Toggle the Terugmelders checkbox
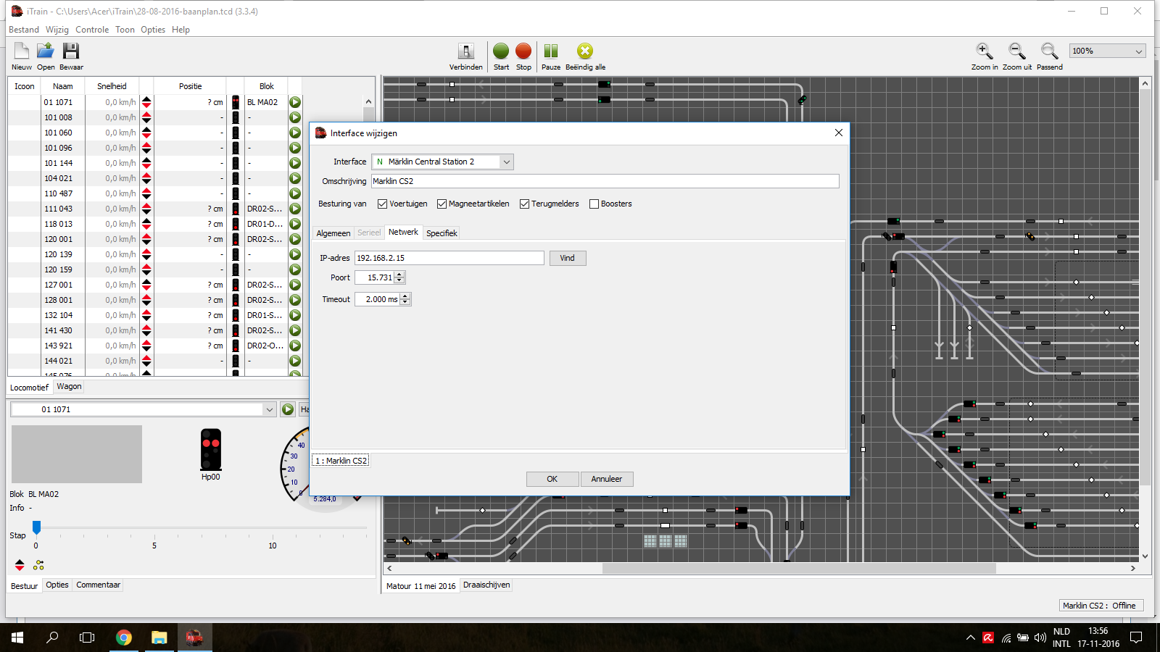 (524, 204)
